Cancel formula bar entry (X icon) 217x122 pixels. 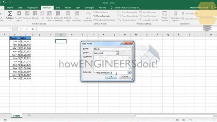20,29
